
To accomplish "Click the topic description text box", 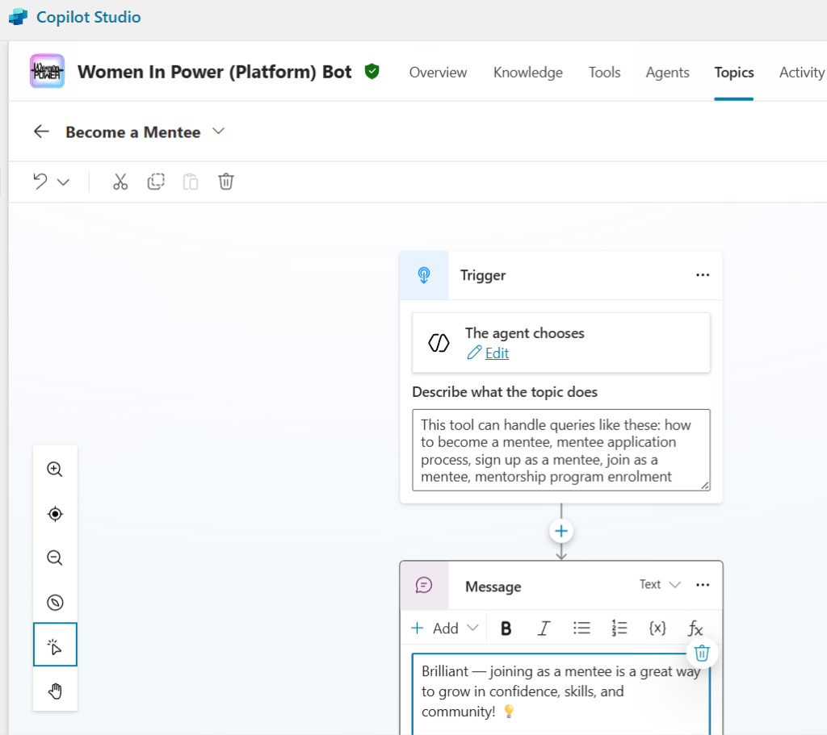I will (560, 449).
